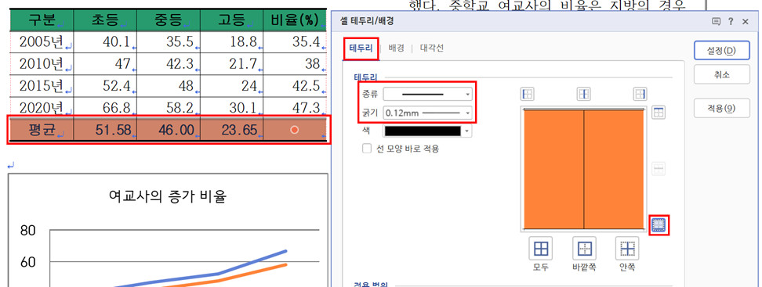The height and width of the screenshot is (287, 762).
Task: Switch to the 배경 tab
Action: [x=396, y=48]
